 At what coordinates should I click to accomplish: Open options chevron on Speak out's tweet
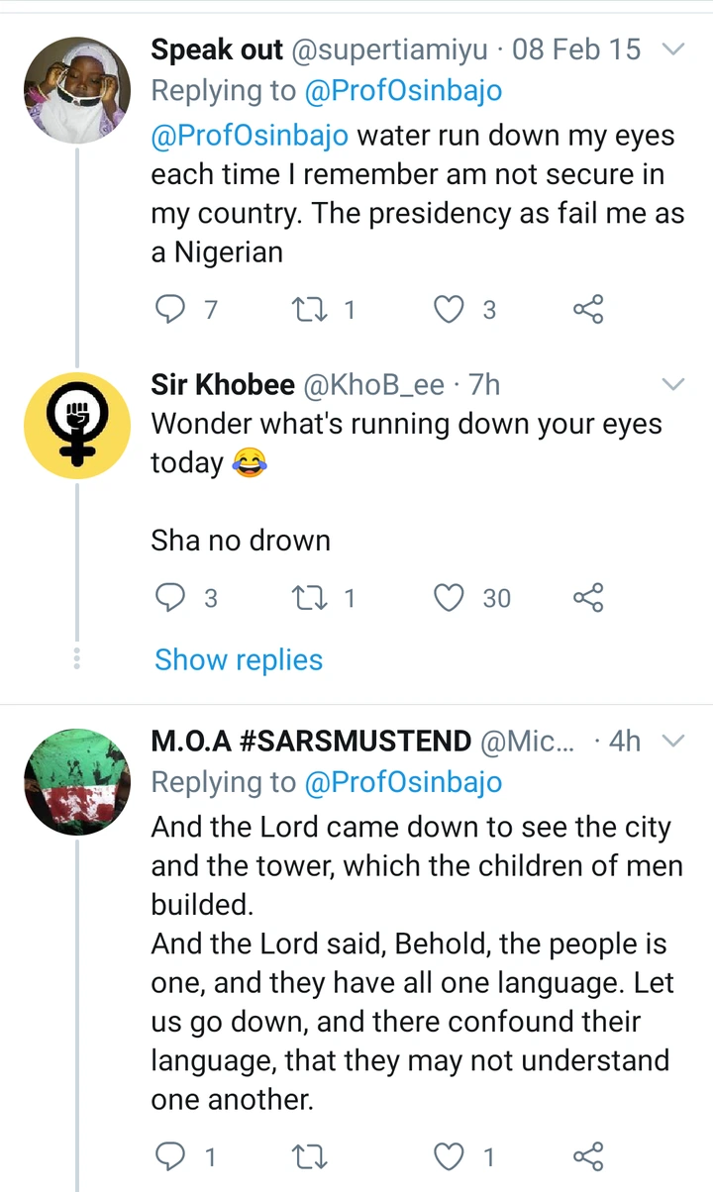[672, 49]
